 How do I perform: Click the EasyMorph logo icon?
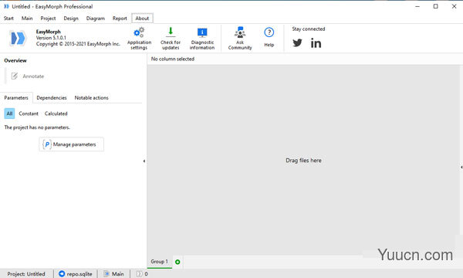pos(18,38)
